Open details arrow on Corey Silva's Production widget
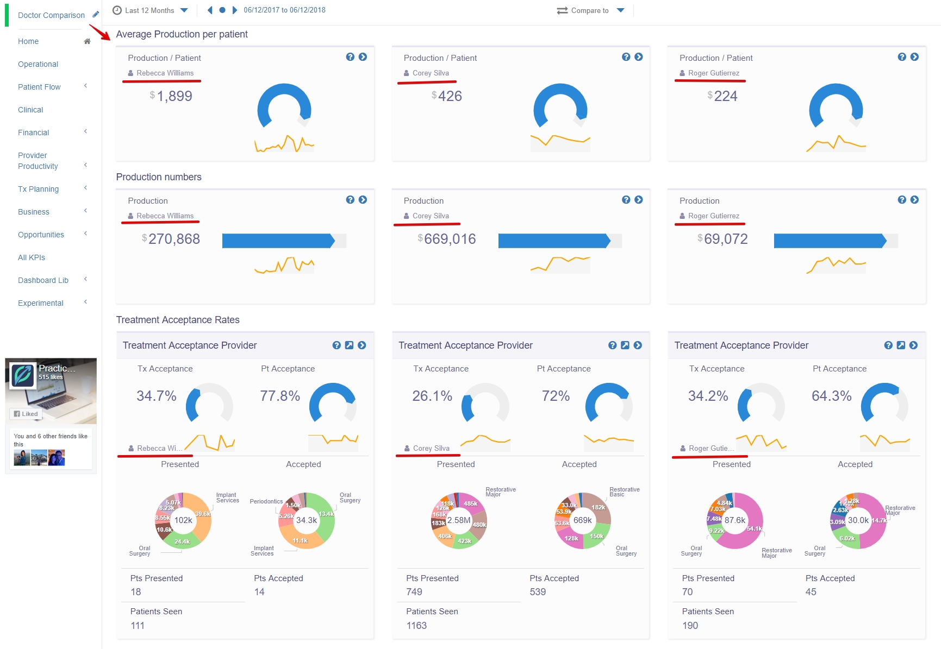 (638, 199)
